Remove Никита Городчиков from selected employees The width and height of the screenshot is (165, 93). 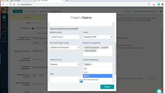(85, 48)
